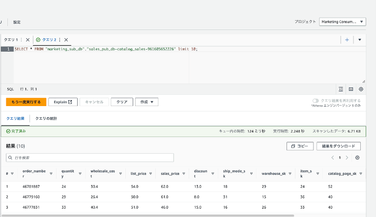Sort by order_number column arrow
376x217 pixels.
[51, 174]
